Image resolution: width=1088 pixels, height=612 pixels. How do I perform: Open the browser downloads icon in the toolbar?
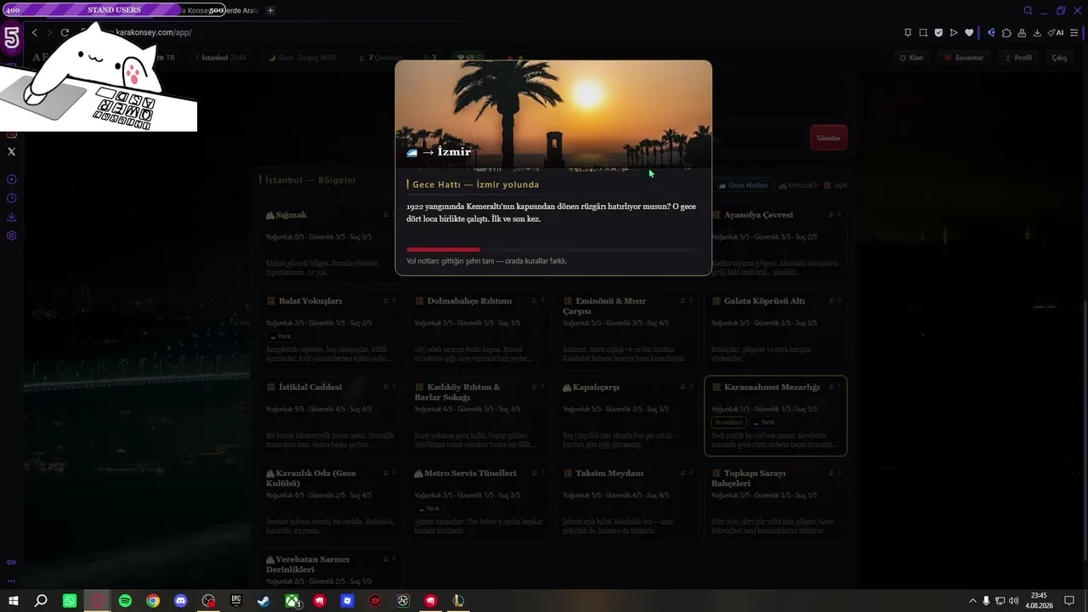coord(1037,32)
